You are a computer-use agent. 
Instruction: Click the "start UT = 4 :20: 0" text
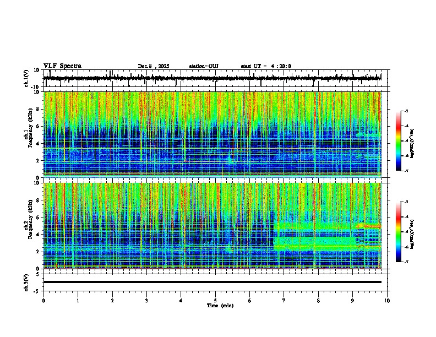coord(266,66)
